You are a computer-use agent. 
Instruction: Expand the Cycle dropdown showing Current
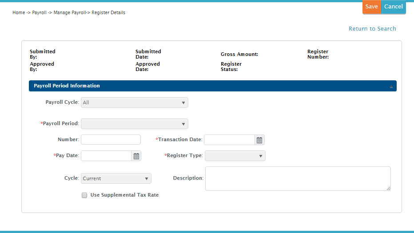coord(116,178)
